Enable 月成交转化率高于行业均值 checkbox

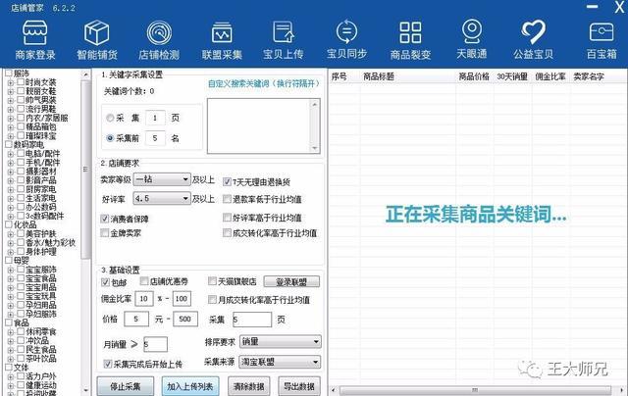click(212, 299)
